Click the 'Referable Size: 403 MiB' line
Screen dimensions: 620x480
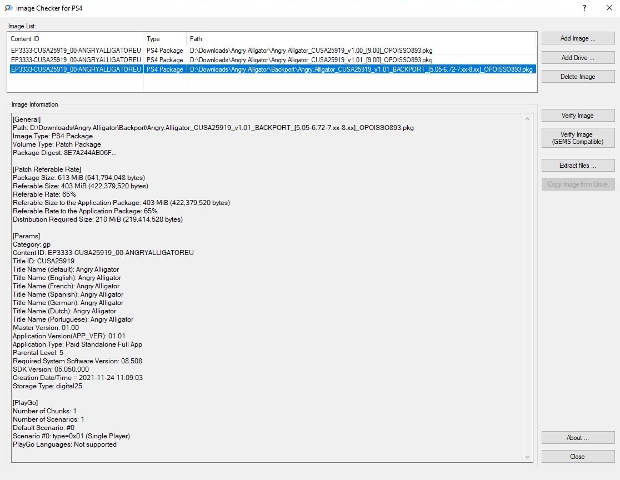[81, 186]
